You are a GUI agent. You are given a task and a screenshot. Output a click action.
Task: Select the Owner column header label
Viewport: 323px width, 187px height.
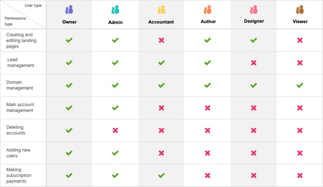pyautogui.click(x=69, y=21)
